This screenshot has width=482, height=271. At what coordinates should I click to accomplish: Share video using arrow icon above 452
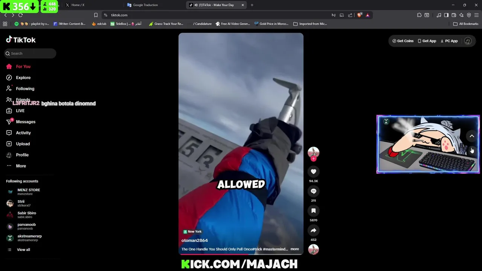pos(313,230)
